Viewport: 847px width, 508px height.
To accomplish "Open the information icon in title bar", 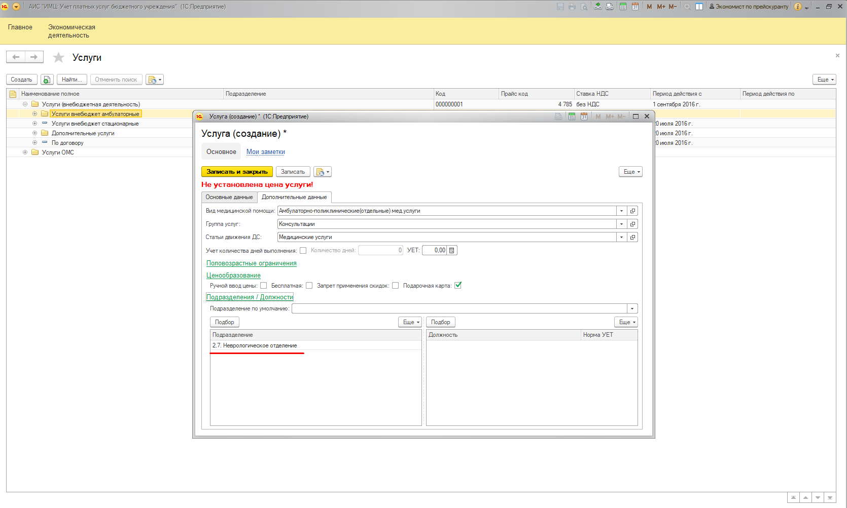I will coord(798,7).
